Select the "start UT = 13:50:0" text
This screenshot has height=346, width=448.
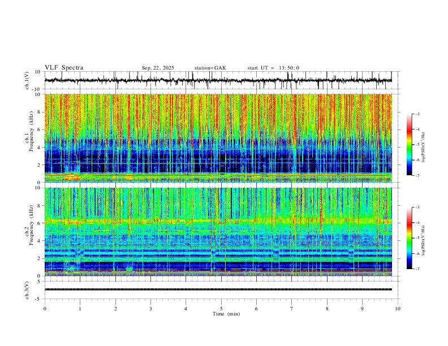click(x=273, y=68)
